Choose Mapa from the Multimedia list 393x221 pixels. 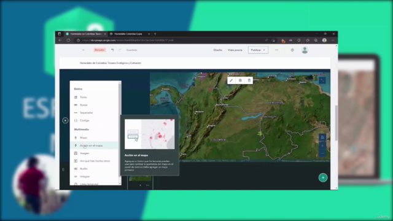94,138
